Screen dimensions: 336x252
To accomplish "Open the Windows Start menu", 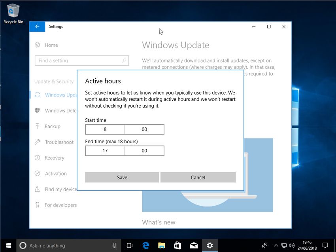I will (8, 245).
